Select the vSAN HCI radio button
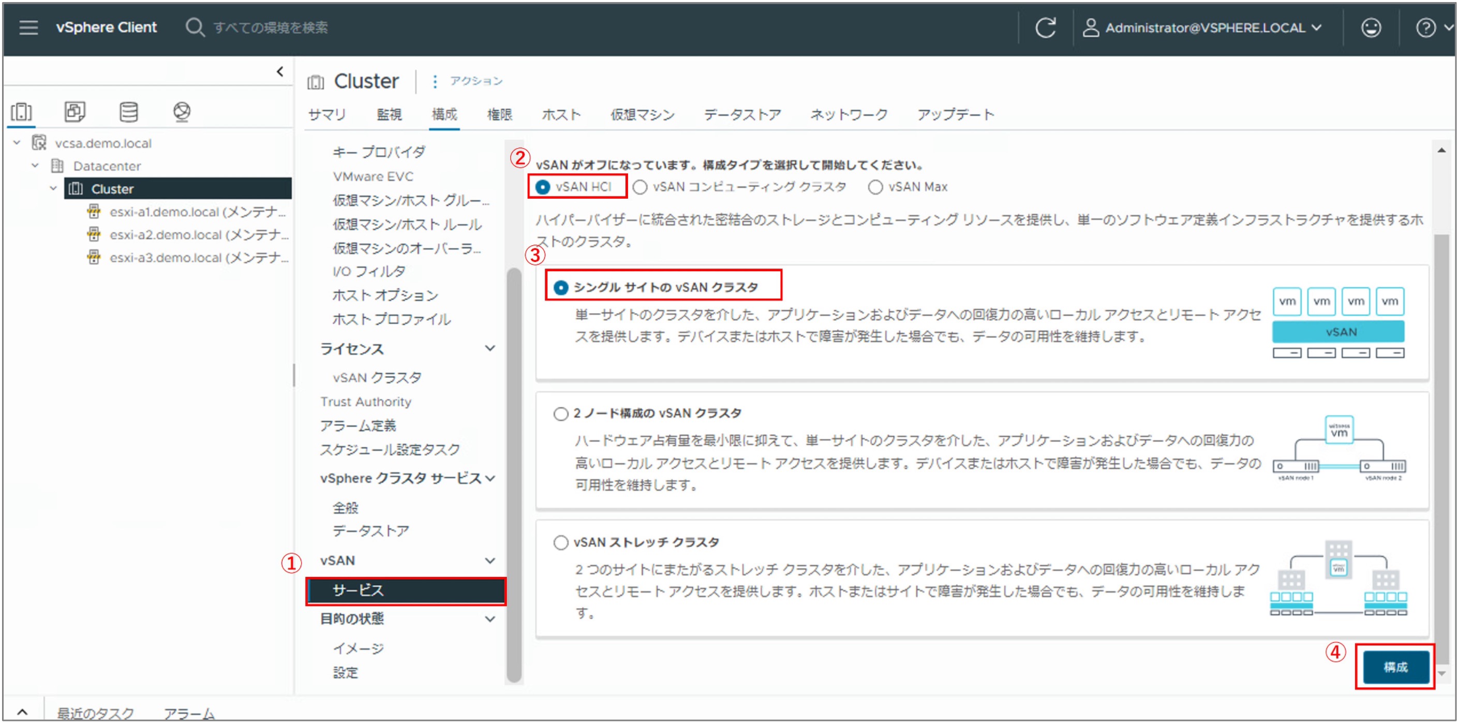 (542, 187)
